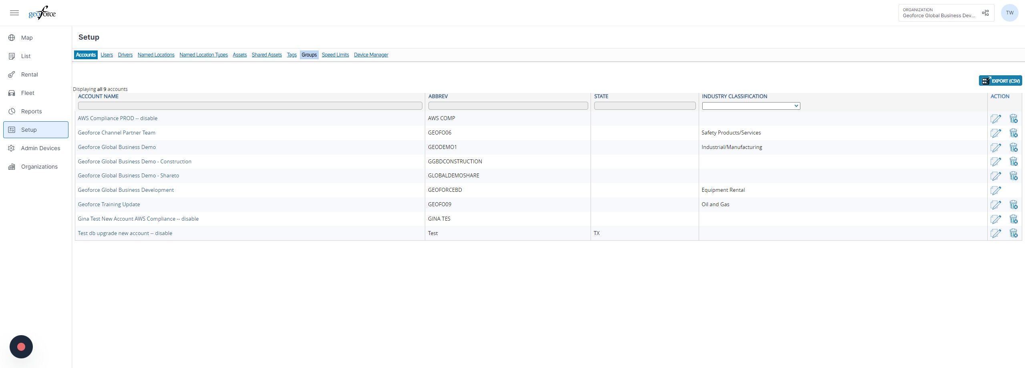This screenshot has width=1025, height=368.
Task: Sort by Abbrev column header
Action: (438, 97)
